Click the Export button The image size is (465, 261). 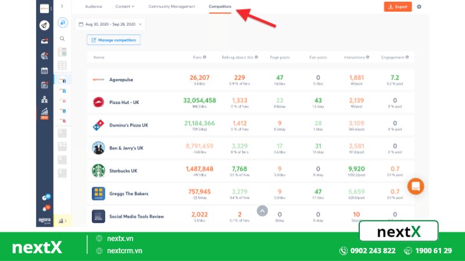[398, 7]
